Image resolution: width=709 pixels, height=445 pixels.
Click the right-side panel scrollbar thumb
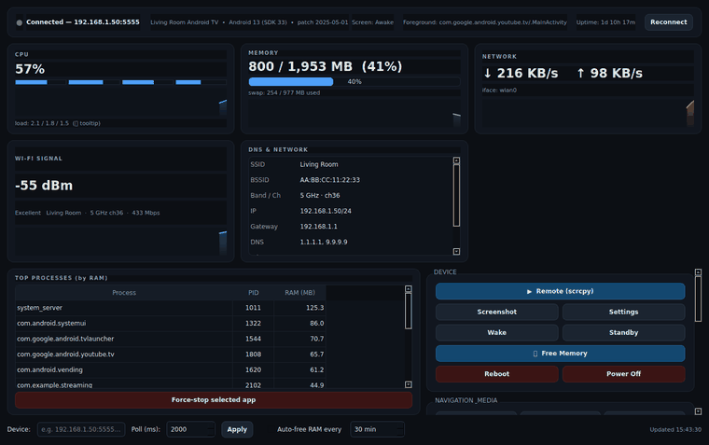698,299
